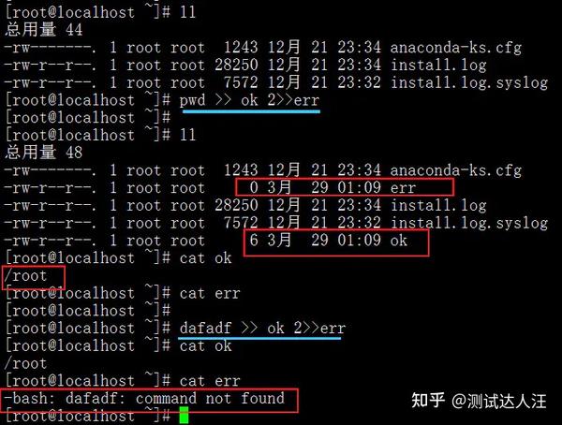
Task: Click the last 'cat err' command
Action: pos(210,381)
